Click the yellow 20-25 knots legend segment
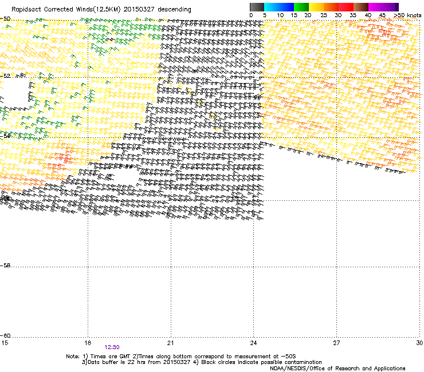The width and height of the screenshot is (424, 372). tap(316, 7)
